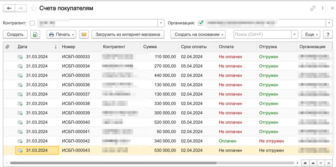Click the Отгрузка column header
Image resolution: width=336 pixels, height=167 pixels.
click(276, 47)
